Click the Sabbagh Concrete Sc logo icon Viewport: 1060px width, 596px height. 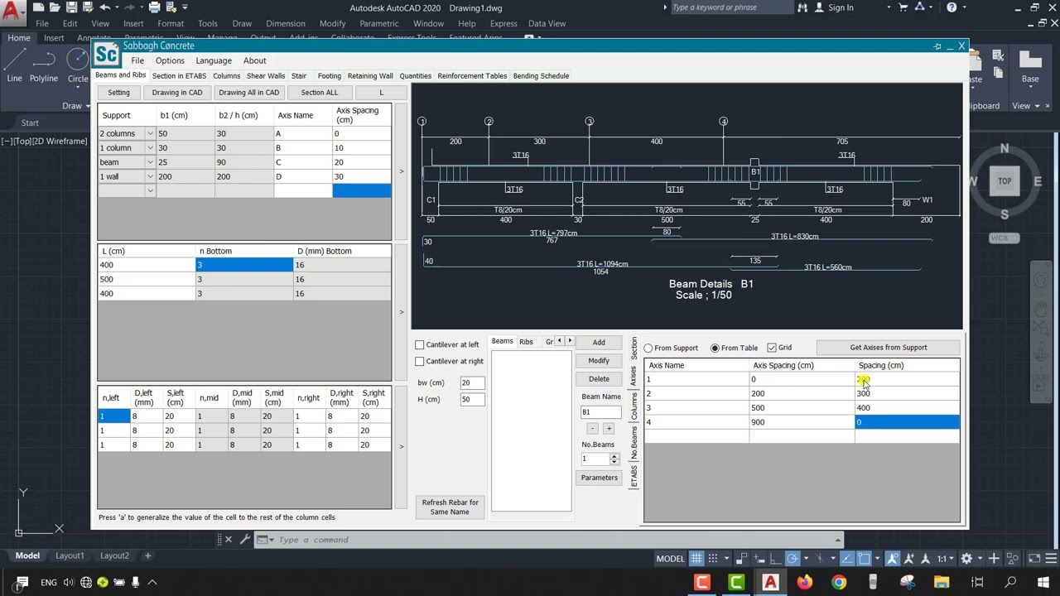[x=106, y=55]
